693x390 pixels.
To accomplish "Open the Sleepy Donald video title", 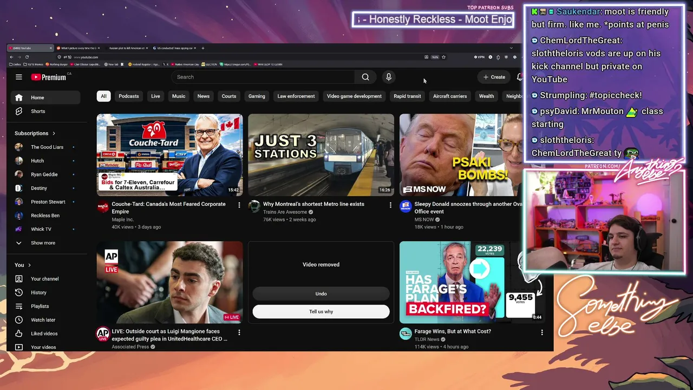I will (x=468, y=208).
